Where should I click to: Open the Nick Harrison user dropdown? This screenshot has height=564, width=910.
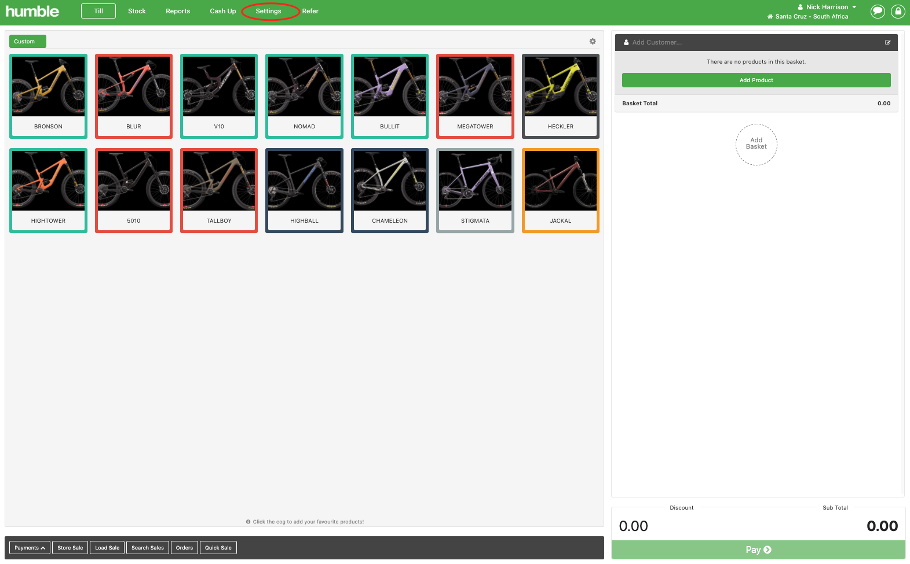coord(827,7)
